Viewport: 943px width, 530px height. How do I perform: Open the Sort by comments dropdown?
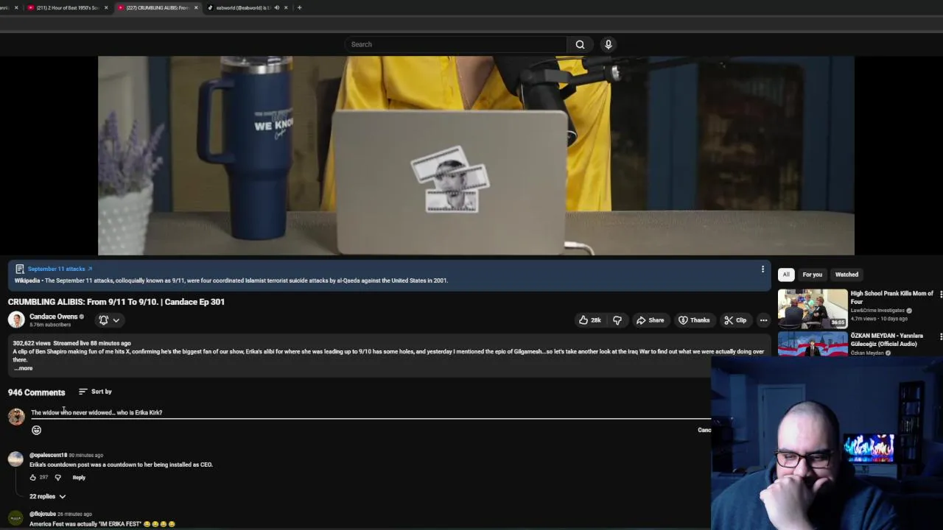coord(96,392)
